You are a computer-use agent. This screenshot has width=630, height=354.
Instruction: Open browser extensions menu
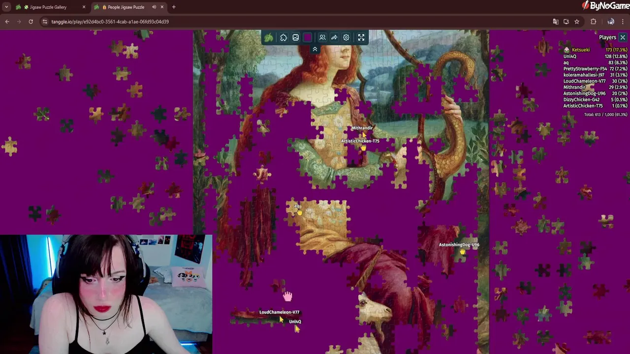(x=593, y=22)
